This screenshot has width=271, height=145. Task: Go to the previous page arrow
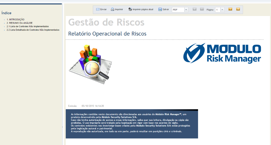[202, 9]
